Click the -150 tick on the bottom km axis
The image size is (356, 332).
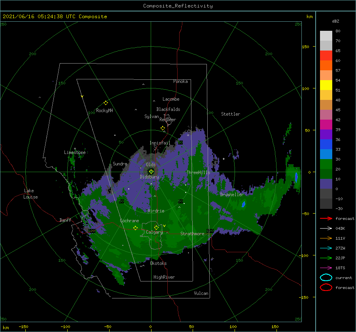point(23,326)
